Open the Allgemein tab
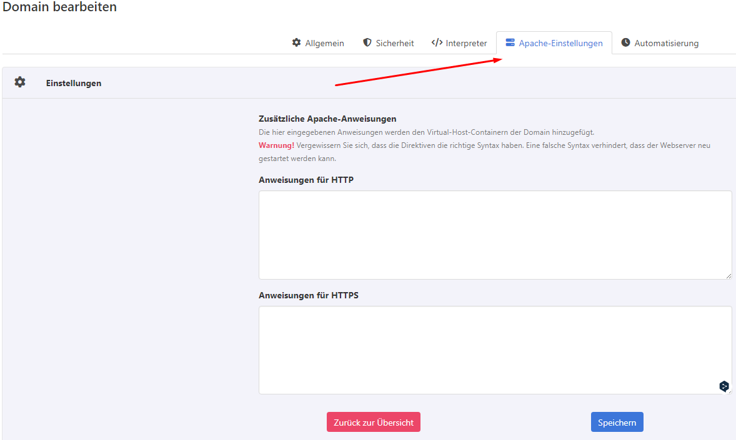This screenshot has width=736, height=440. (324, 43)
